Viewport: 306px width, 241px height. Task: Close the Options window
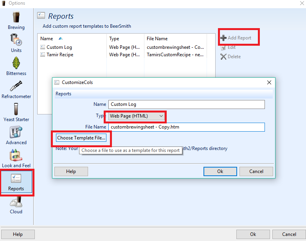(x=302, y=3)
